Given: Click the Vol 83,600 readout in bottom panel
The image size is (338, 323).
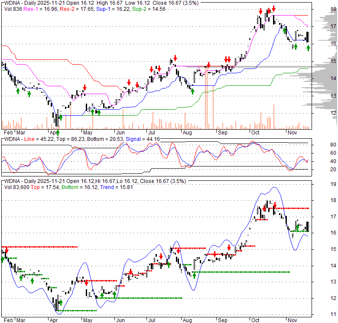Looking at the screenshot, I should (19, 187).
